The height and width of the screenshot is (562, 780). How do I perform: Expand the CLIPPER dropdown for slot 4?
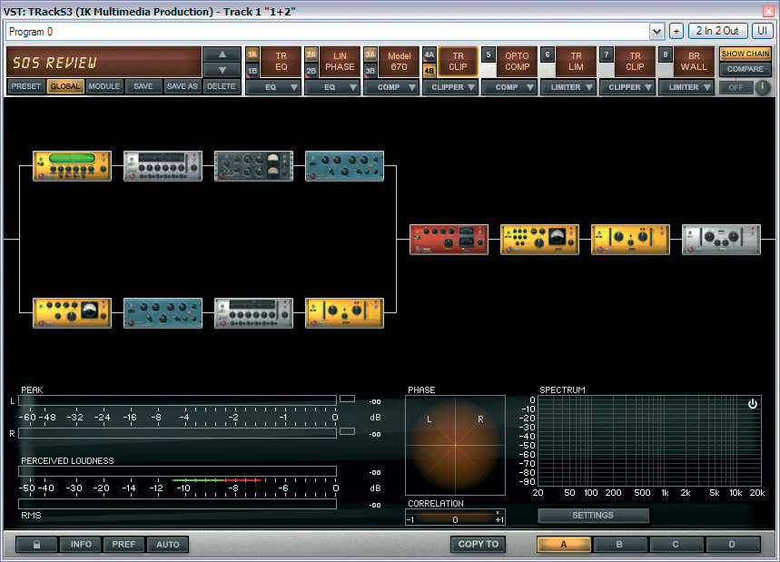pyautogui.click(x=450, y=87)
